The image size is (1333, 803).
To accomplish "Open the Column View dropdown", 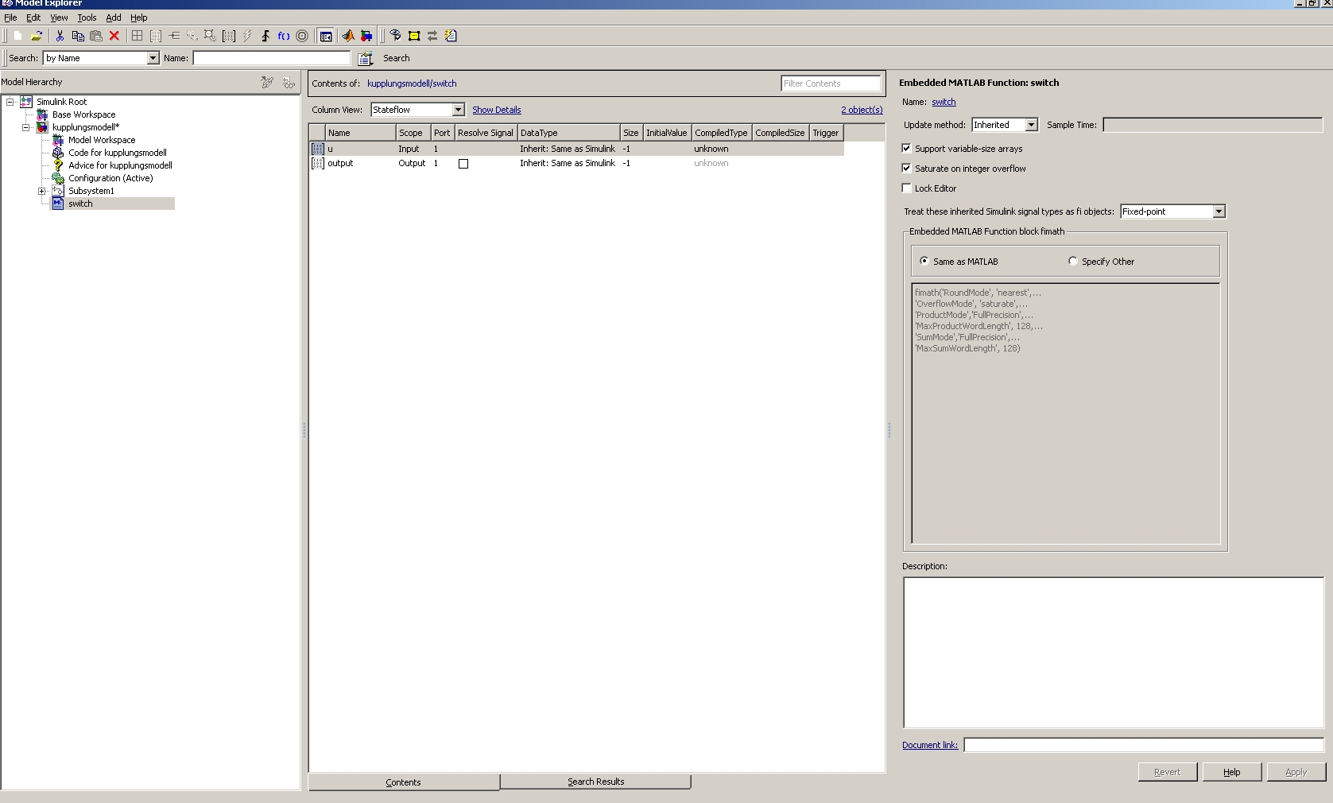I will (458, 110).
